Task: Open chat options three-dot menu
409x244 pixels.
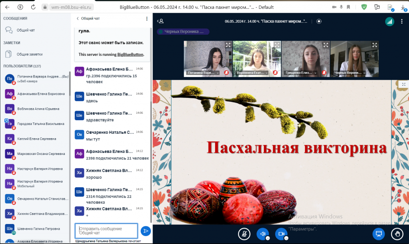Action: tap(147, 18)
